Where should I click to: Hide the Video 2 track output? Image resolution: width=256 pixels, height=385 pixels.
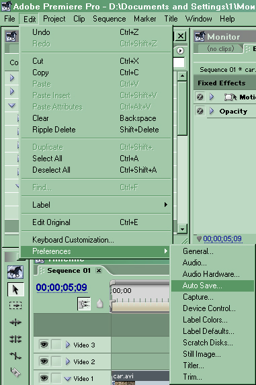[x=44, y=361]
